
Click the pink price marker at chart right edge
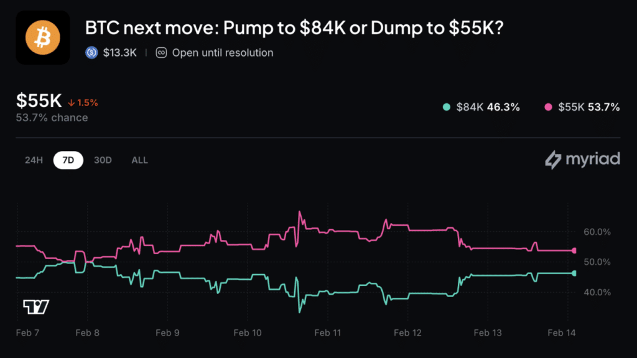[x=573, y=250]
